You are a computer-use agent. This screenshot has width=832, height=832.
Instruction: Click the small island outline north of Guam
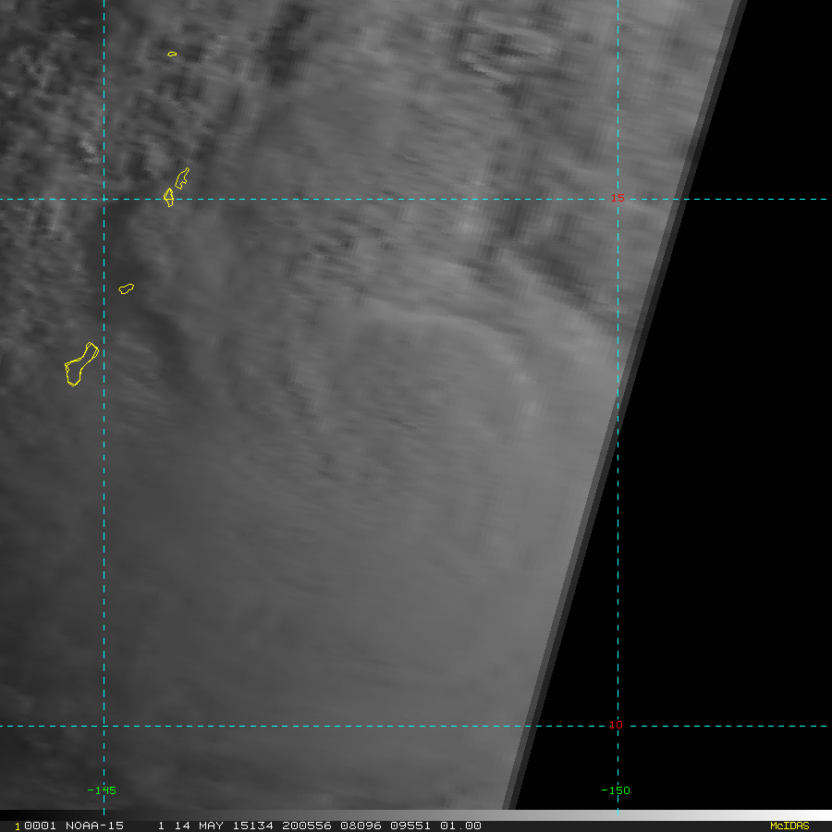127,288
